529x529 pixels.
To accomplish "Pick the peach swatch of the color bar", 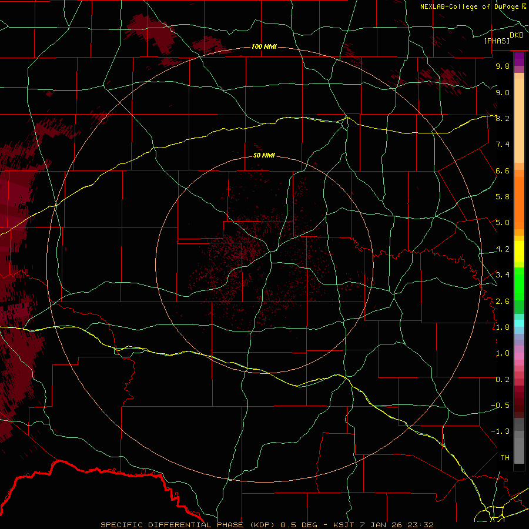I will (519, 120).
